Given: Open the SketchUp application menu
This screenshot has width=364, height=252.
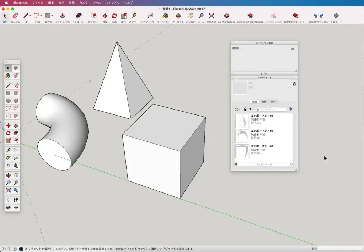Looking at the screenshot, I should 20,3.
